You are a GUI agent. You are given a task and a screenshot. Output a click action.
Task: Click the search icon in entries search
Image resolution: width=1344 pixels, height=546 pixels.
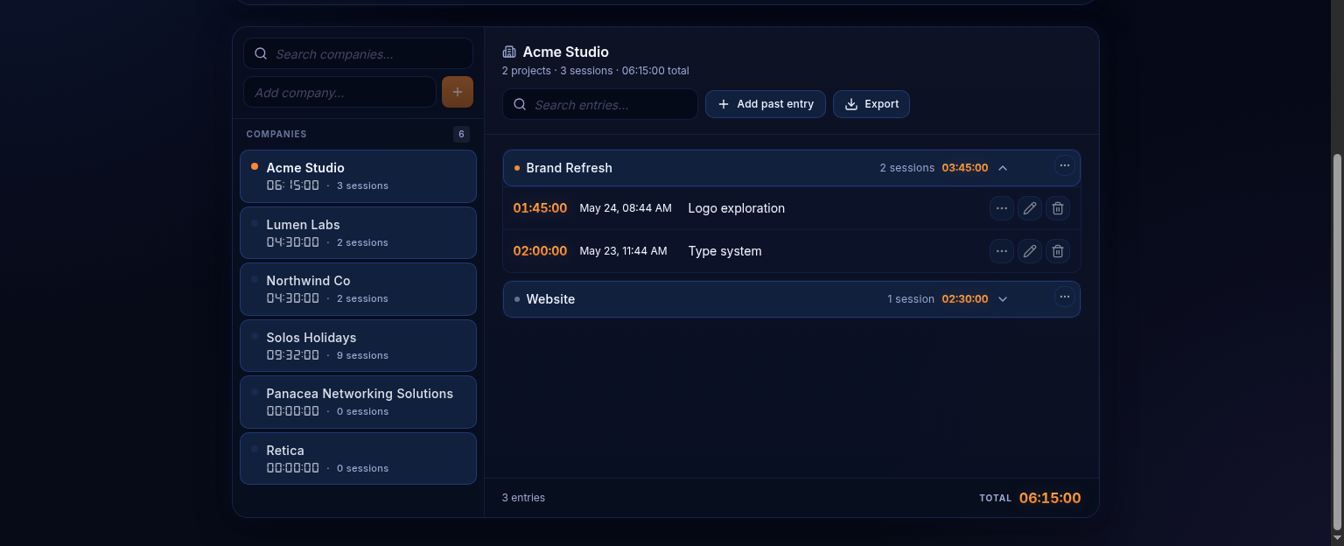(x=520, y=104)
